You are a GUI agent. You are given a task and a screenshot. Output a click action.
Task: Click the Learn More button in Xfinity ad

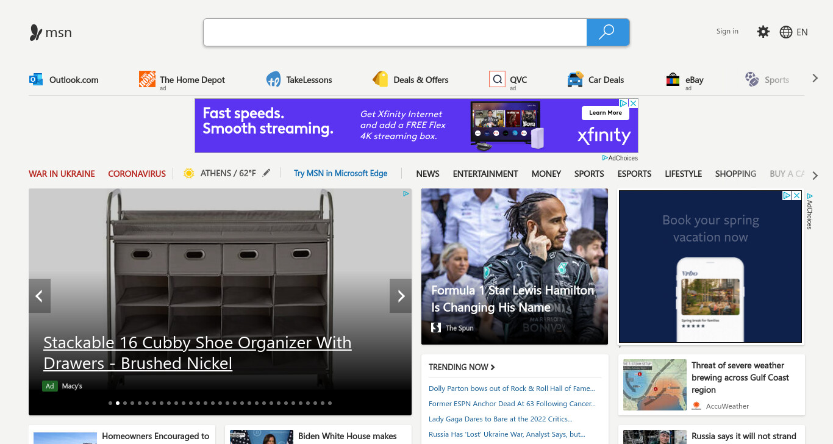tap(606, 113)
